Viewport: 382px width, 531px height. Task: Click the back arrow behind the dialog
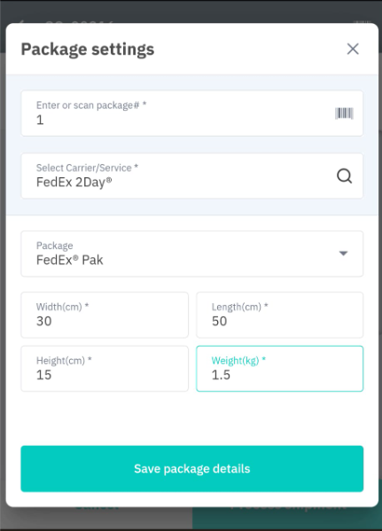pos(21,22)
